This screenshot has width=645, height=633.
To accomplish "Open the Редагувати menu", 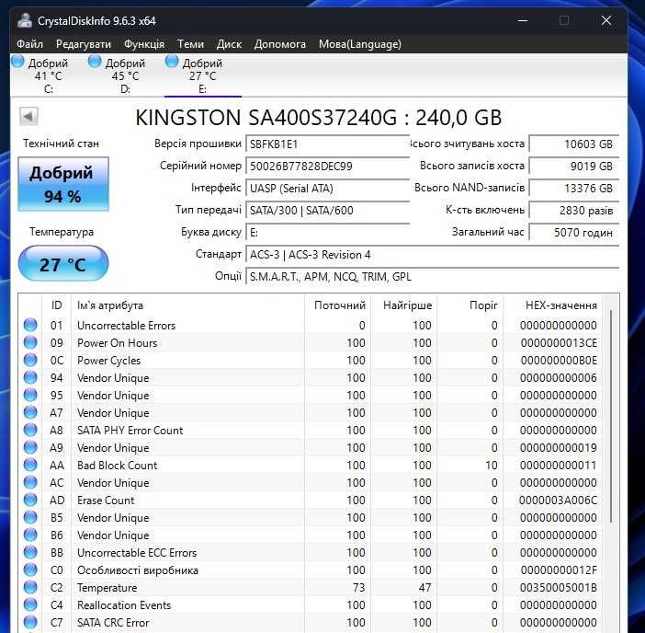I will [83, 44].
